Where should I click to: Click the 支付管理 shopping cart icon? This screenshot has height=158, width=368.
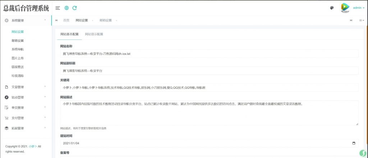click(6, 118)
